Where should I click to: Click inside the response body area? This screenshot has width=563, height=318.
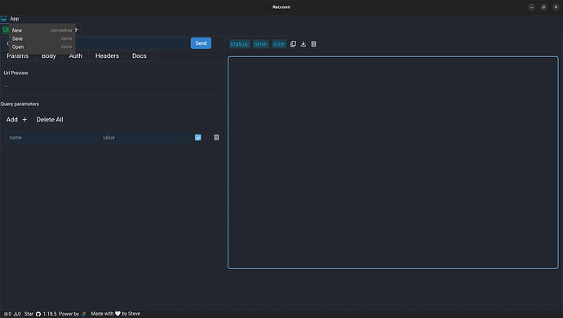coord(392,162)
